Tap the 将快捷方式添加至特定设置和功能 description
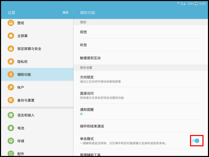209x157 pixels. tap(102, 98)
